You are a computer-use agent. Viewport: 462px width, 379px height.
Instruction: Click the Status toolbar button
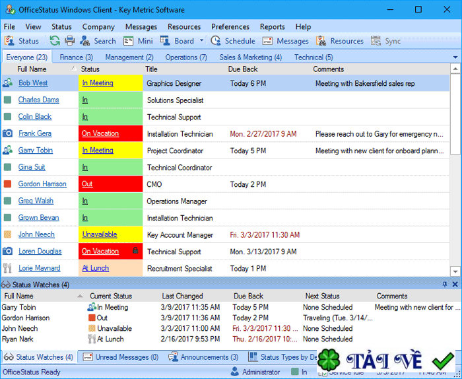tap(22, 41)
